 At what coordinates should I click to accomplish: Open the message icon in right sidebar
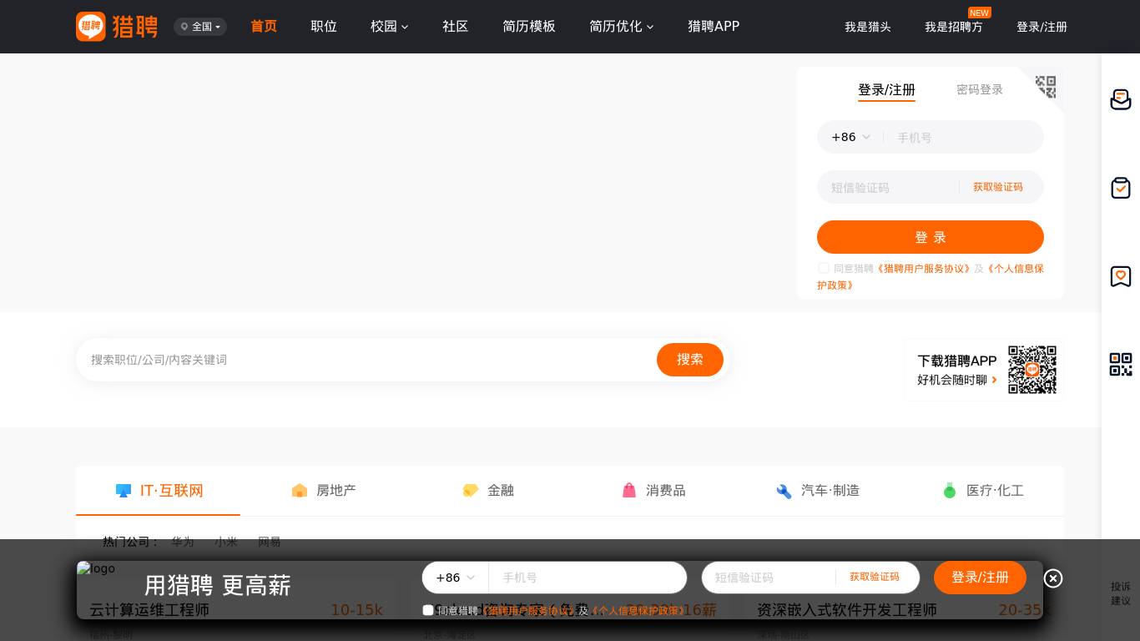pos(1120,99)
